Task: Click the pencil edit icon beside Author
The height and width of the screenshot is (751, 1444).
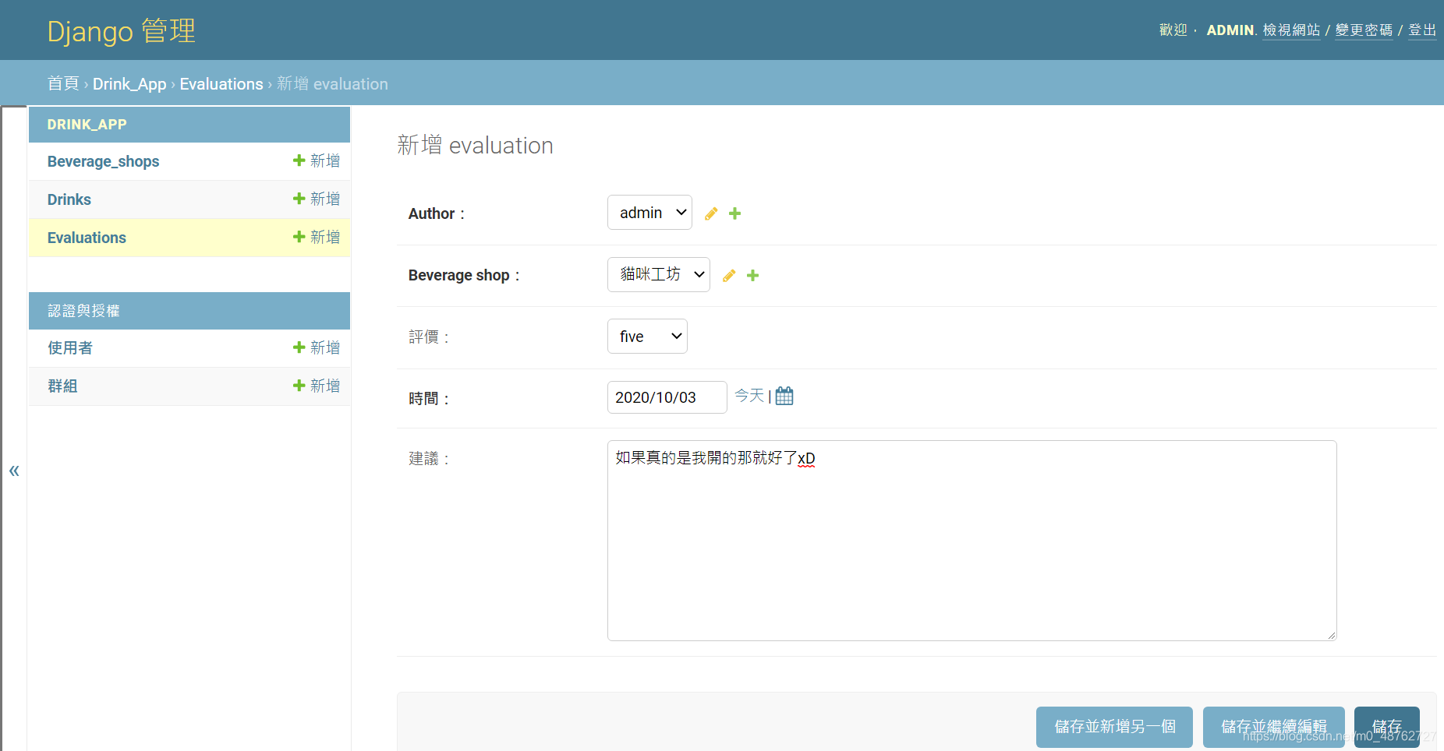Action: click(711, 213)
